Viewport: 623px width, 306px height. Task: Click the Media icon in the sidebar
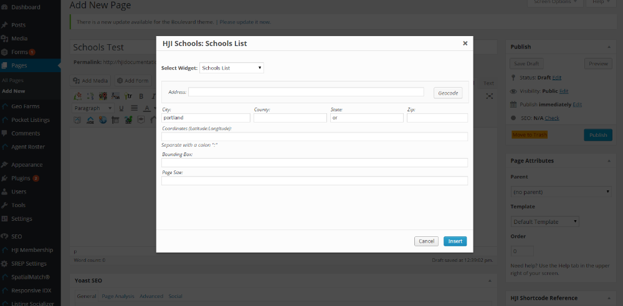coord(4,39)
